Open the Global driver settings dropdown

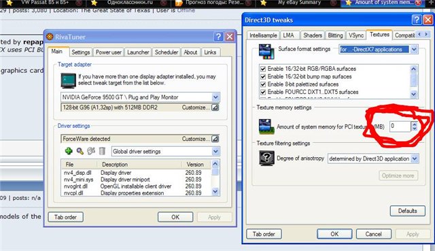[x=215, y=151]
